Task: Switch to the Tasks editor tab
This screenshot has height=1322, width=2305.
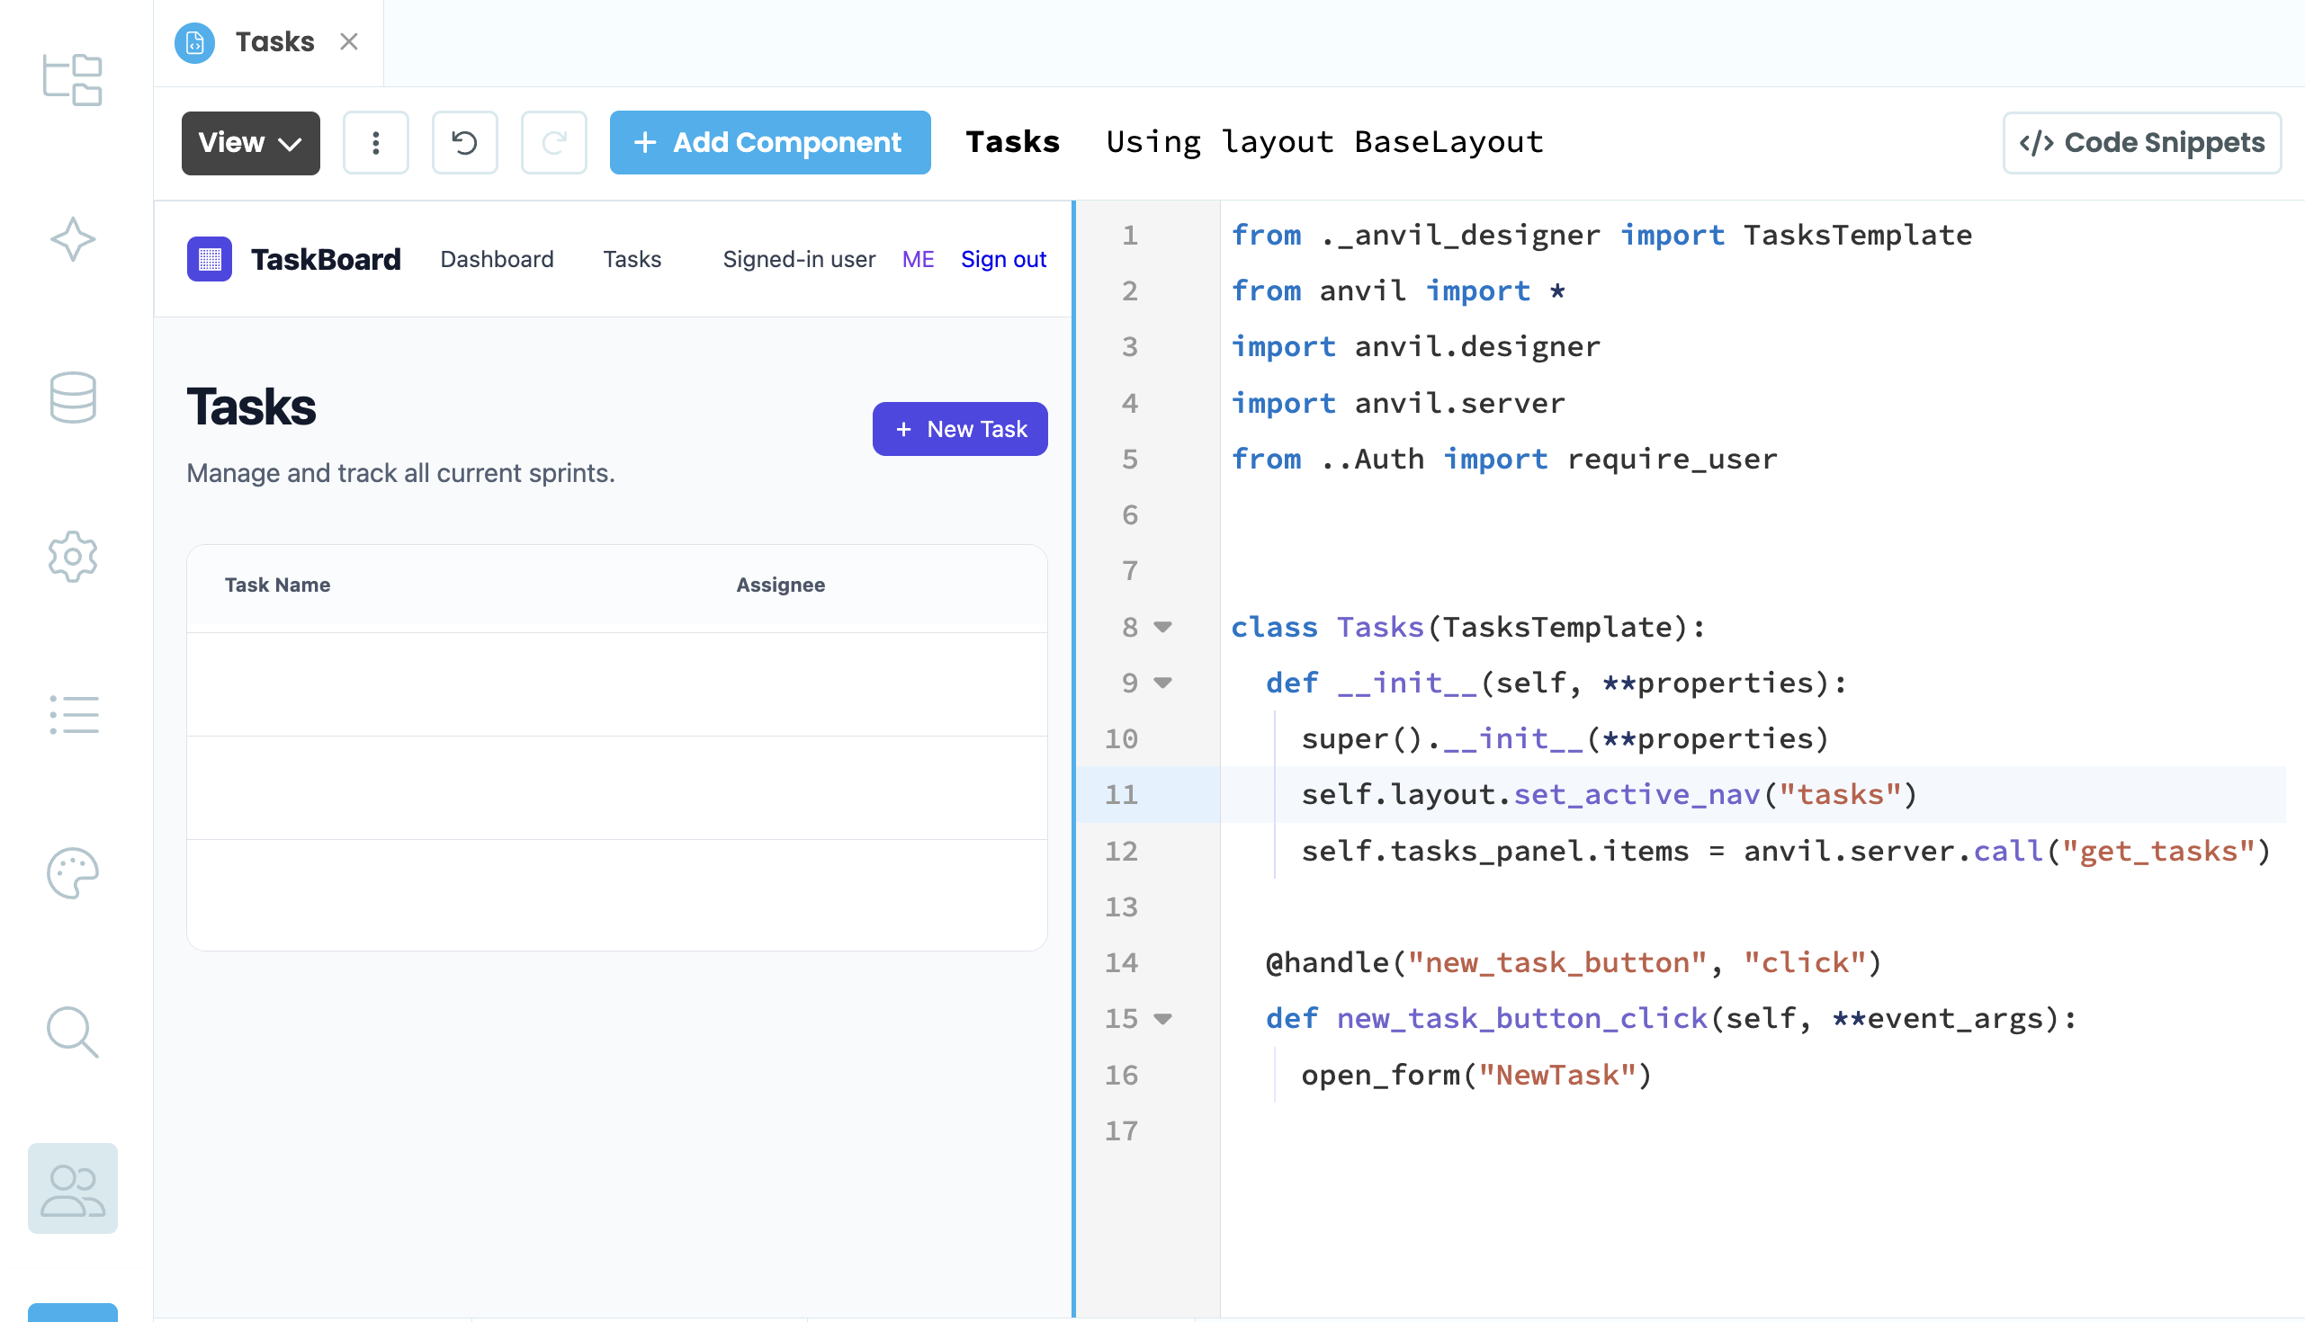Action: coord(274,41)
